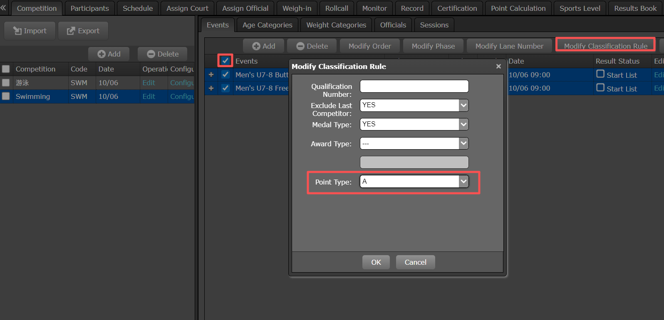Click the Export button in left panel
This screenshot has width=664, height=320.
(x=83, y=31)
